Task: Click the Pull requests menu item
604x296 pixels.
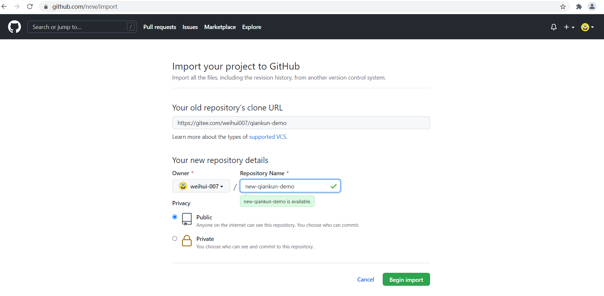Action: pyautogui.click(x=159, y=27)
